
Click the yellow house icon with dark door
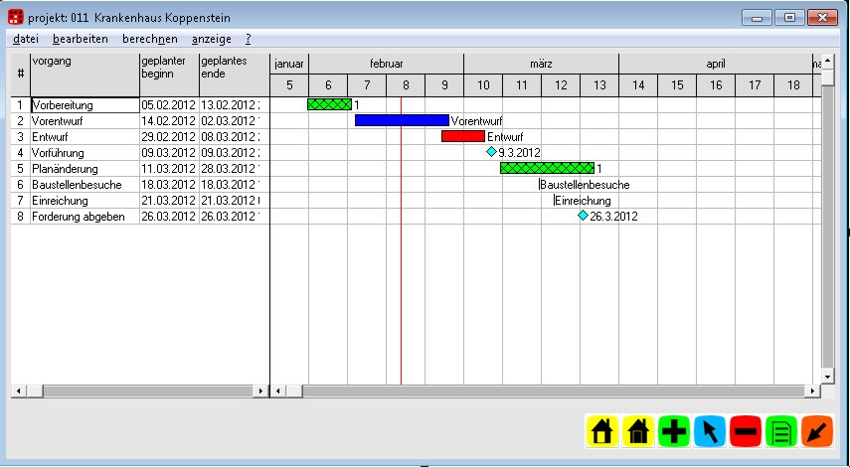[638, 431]
